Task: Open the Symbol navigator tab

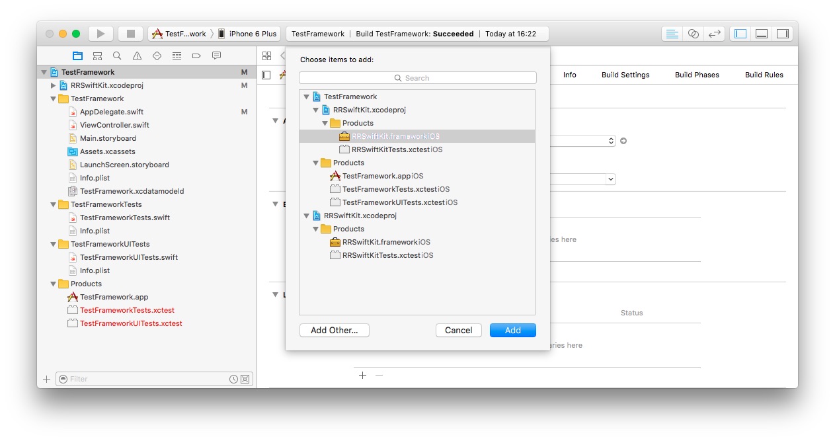Action: [97, 56]
